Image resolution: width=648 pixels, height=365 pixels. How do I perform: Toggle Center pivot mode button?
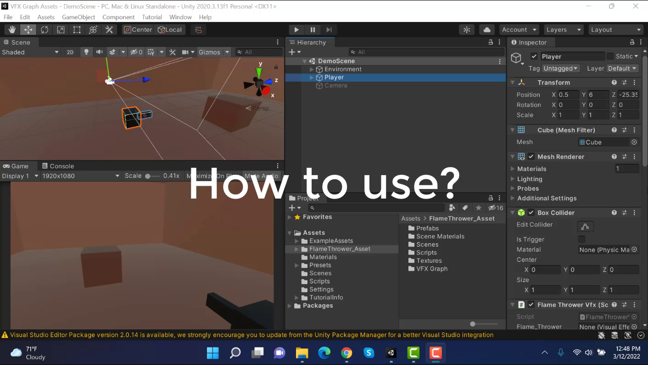coord(138,30)
